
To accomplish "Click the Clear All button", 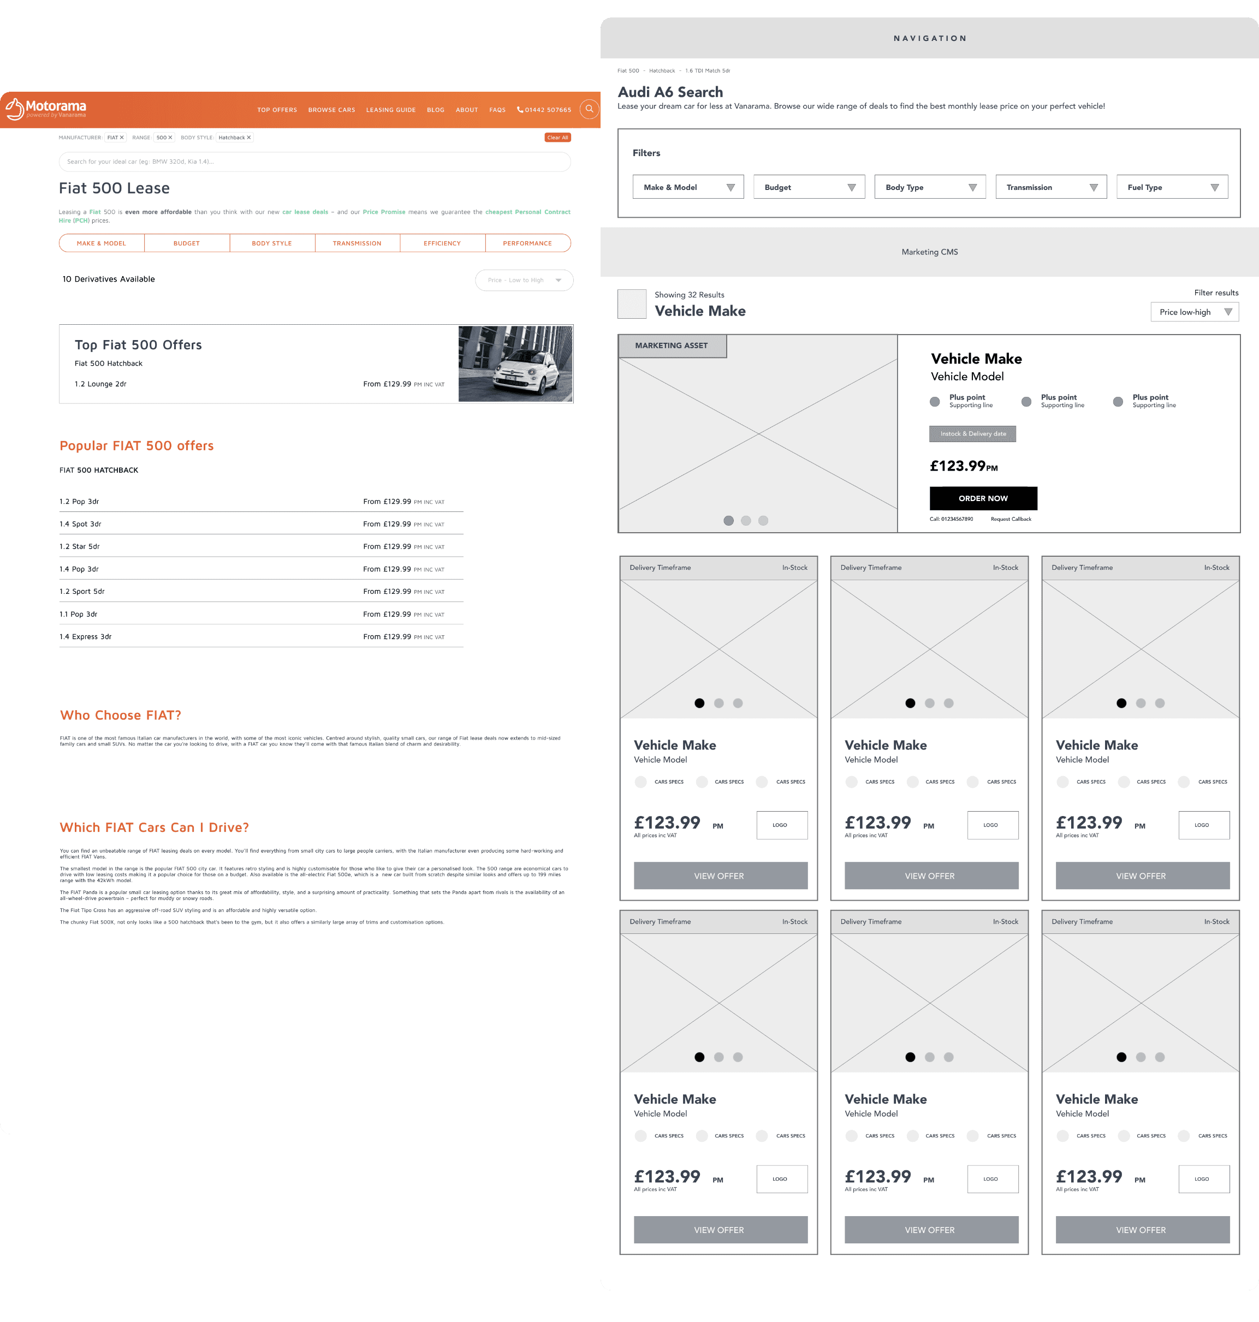I will [x=557, y=138].
